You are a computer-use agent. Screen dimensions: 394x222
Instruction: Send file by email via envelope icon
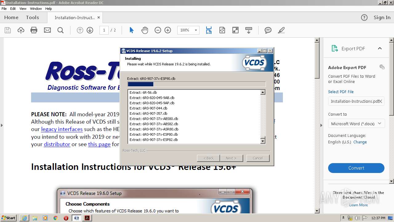pyautogui.click(x=47, y=30)
